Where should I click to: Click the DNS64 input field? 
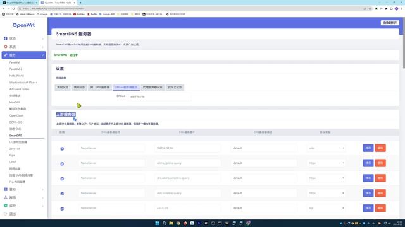pos(159,96)
